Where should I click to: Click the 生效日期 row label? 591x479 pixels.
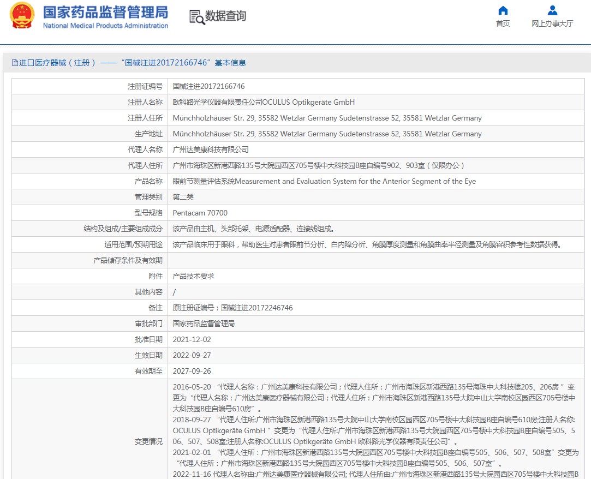point(148,355)
